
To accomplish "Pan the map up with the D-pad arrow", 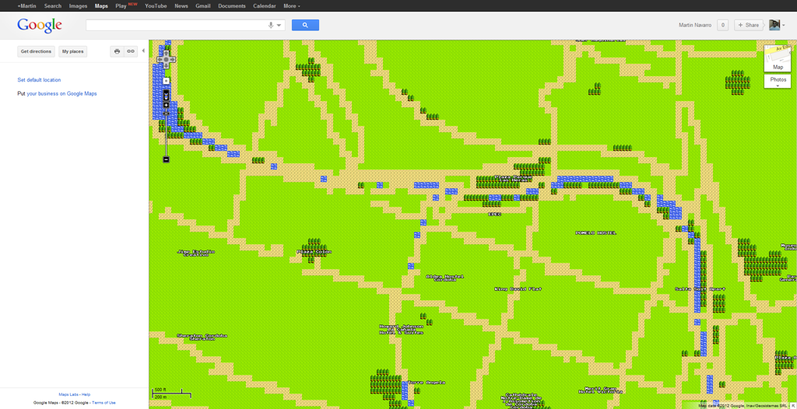I will 166,54.
